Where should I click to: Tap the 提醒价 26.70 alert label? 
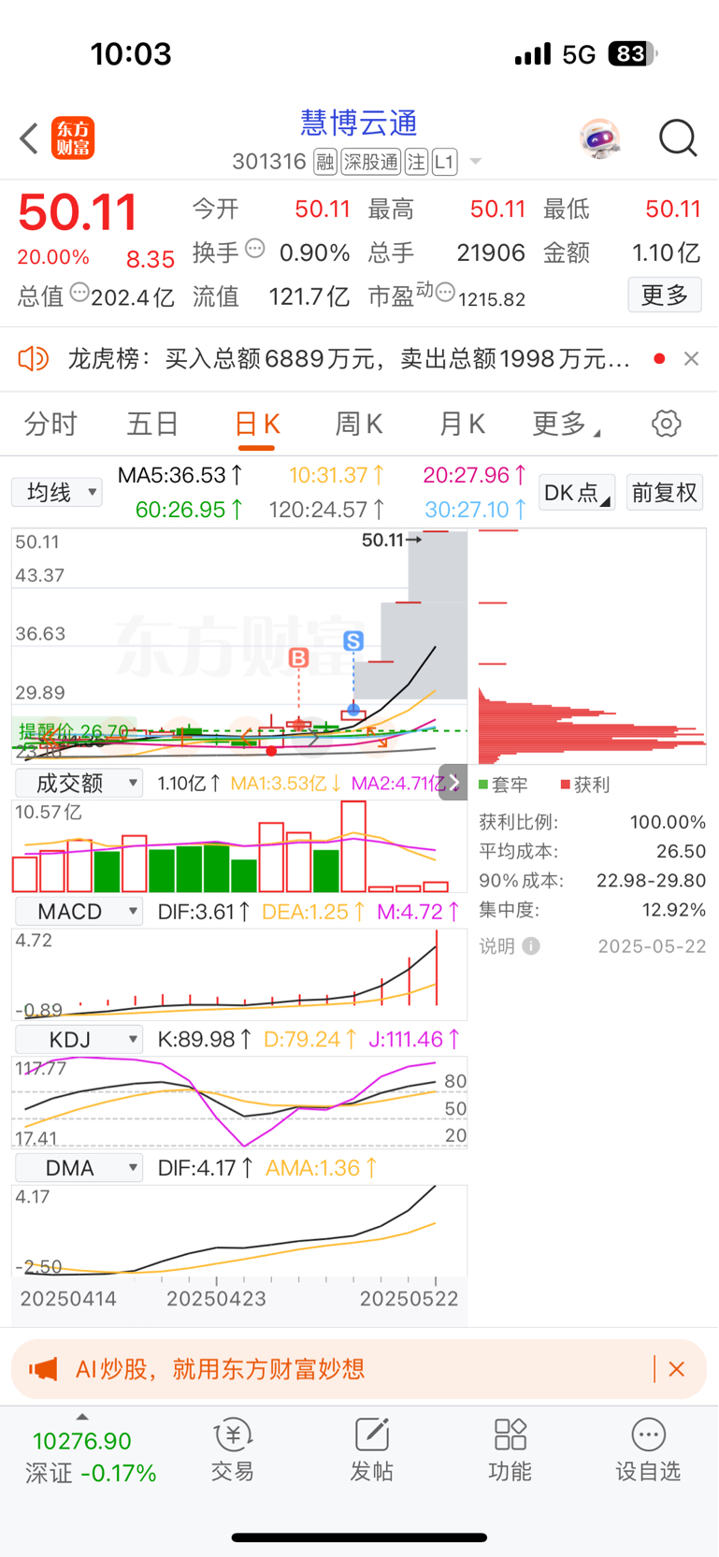[x=74, y=730]
